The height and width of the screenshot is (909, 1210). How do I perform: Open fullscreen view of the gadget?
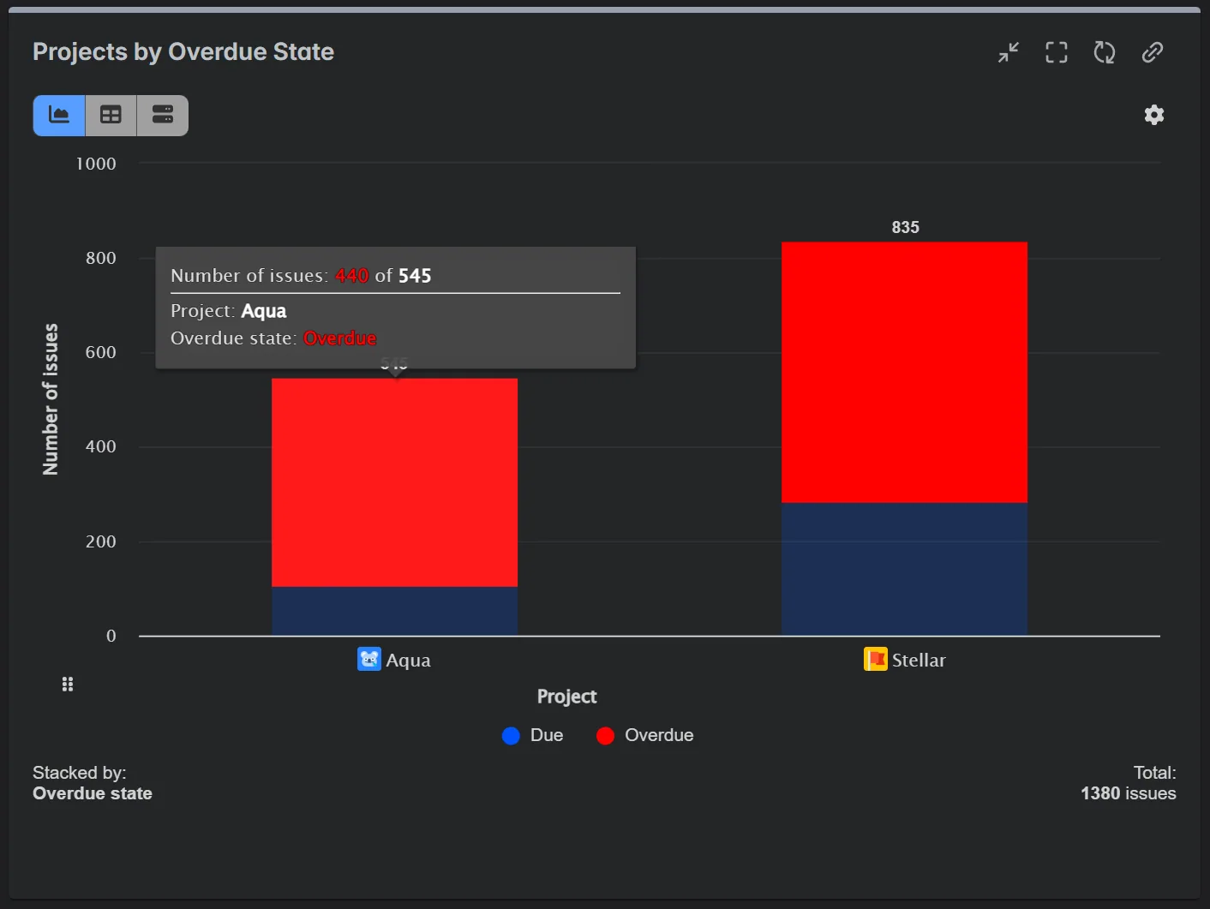(1057, 52)
